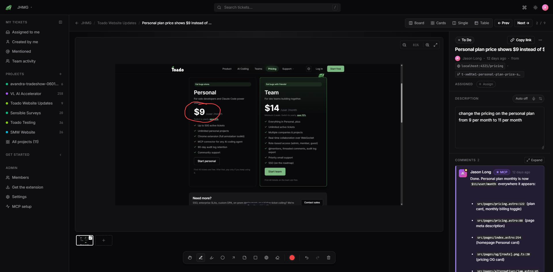The width and height of the screenshot is (553, 272).
Task: Open the red annotation color picker
Action: [x=292, y=258]
